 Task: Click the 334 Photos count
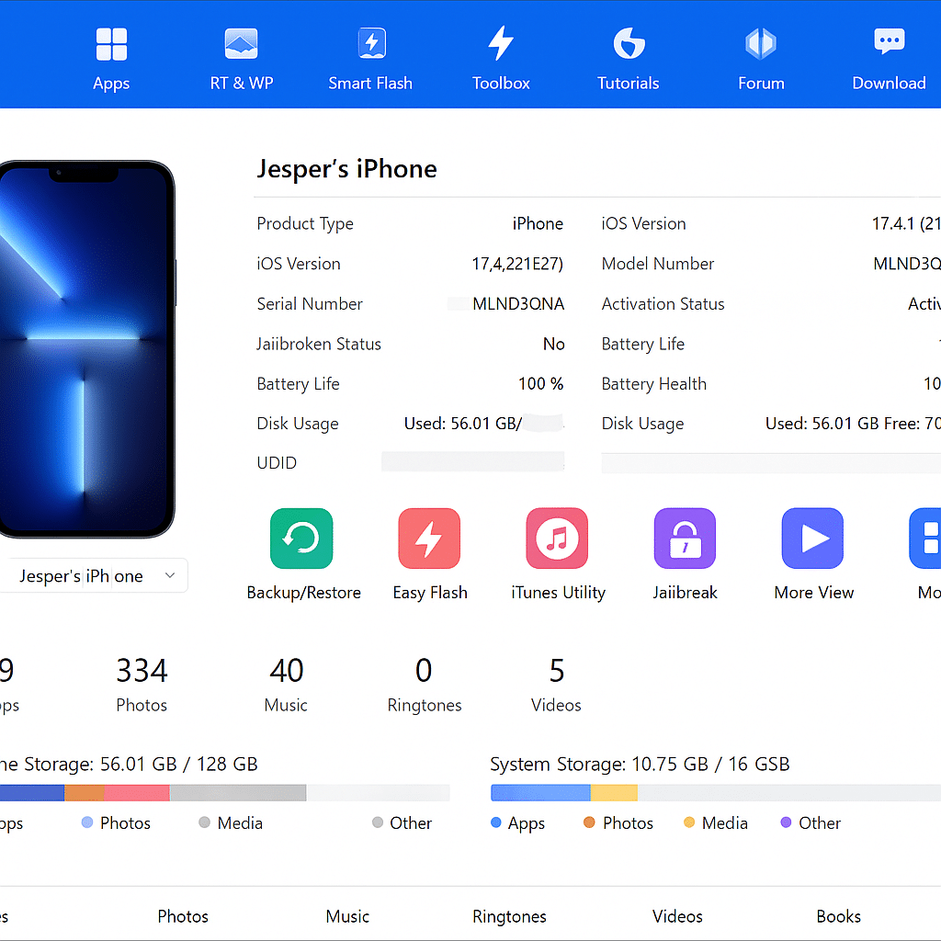coord(142,682)
